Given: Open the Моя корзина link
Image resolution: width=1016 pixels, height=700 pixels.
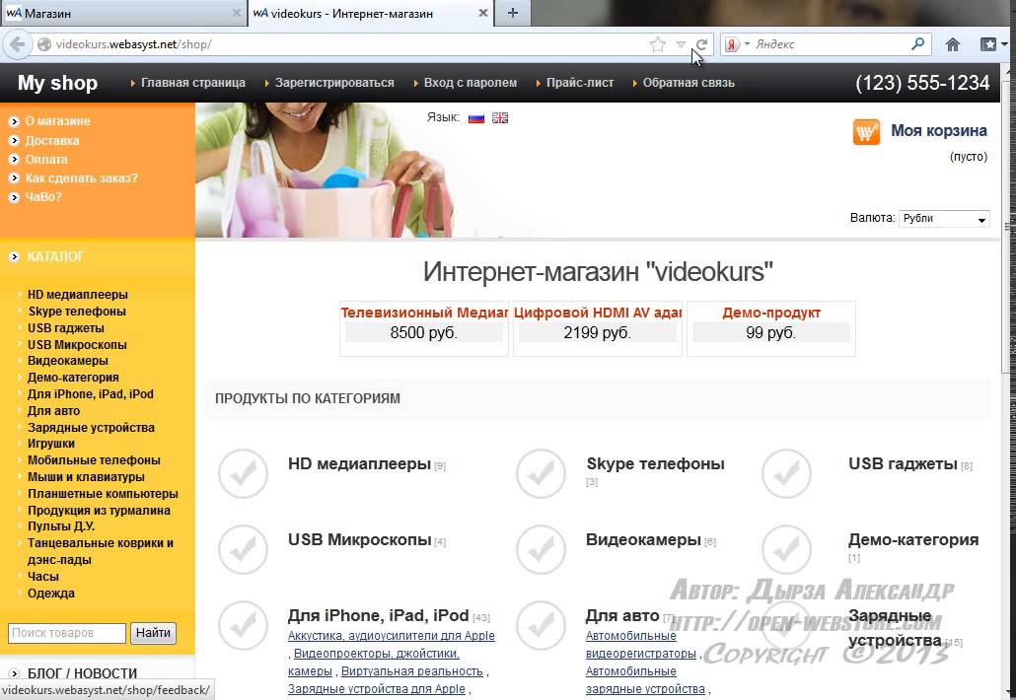Looking at the screenshot, I should pyautogui.click(x=939, y=131).
